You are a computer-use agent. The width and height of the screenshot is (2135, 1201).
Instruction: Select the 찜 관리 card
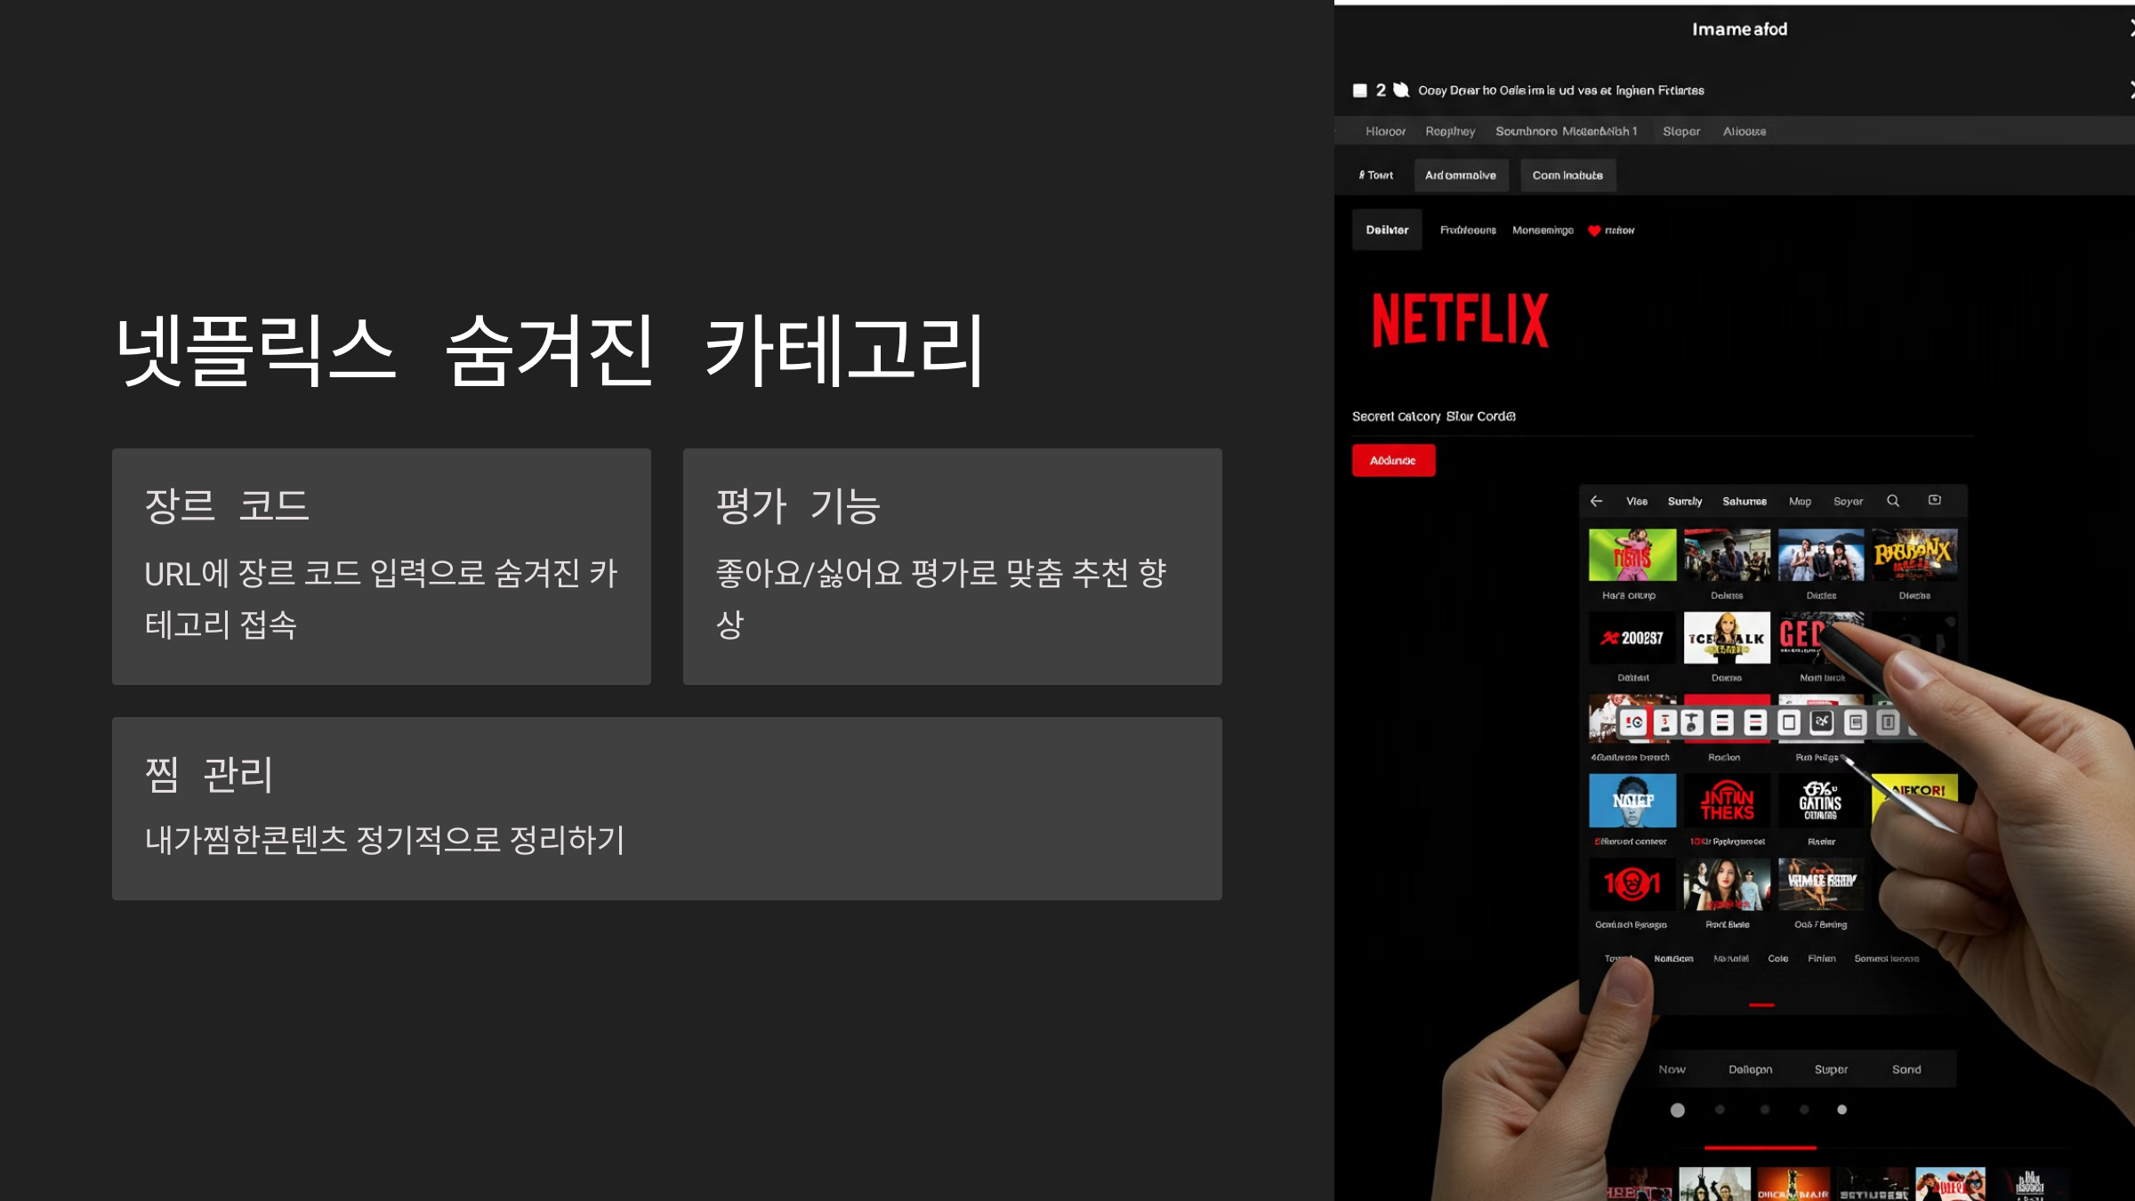[x=667, y=809]
